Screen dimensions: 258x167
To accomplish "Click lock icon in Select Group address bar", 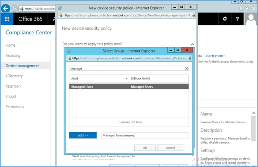I will click(x=190, y=58).
